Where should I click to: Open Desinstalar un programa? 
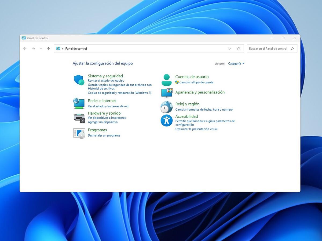(x=104, y=135)
